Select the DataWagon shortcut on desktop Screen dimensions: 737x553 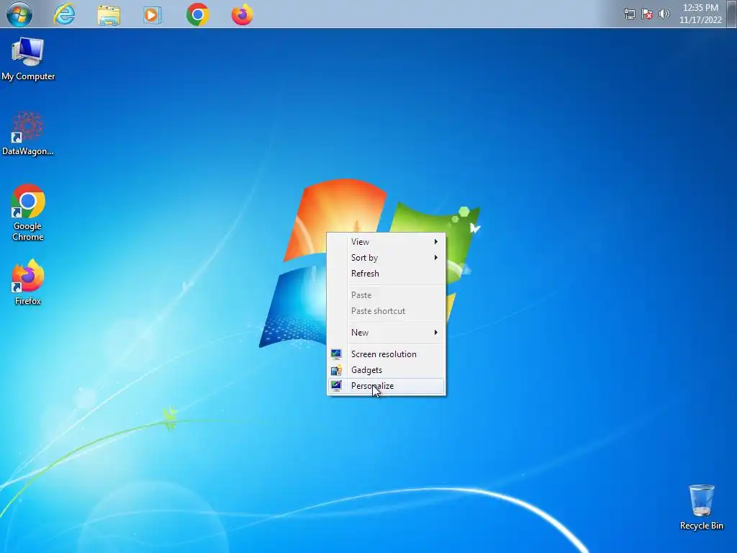[28, 133]
